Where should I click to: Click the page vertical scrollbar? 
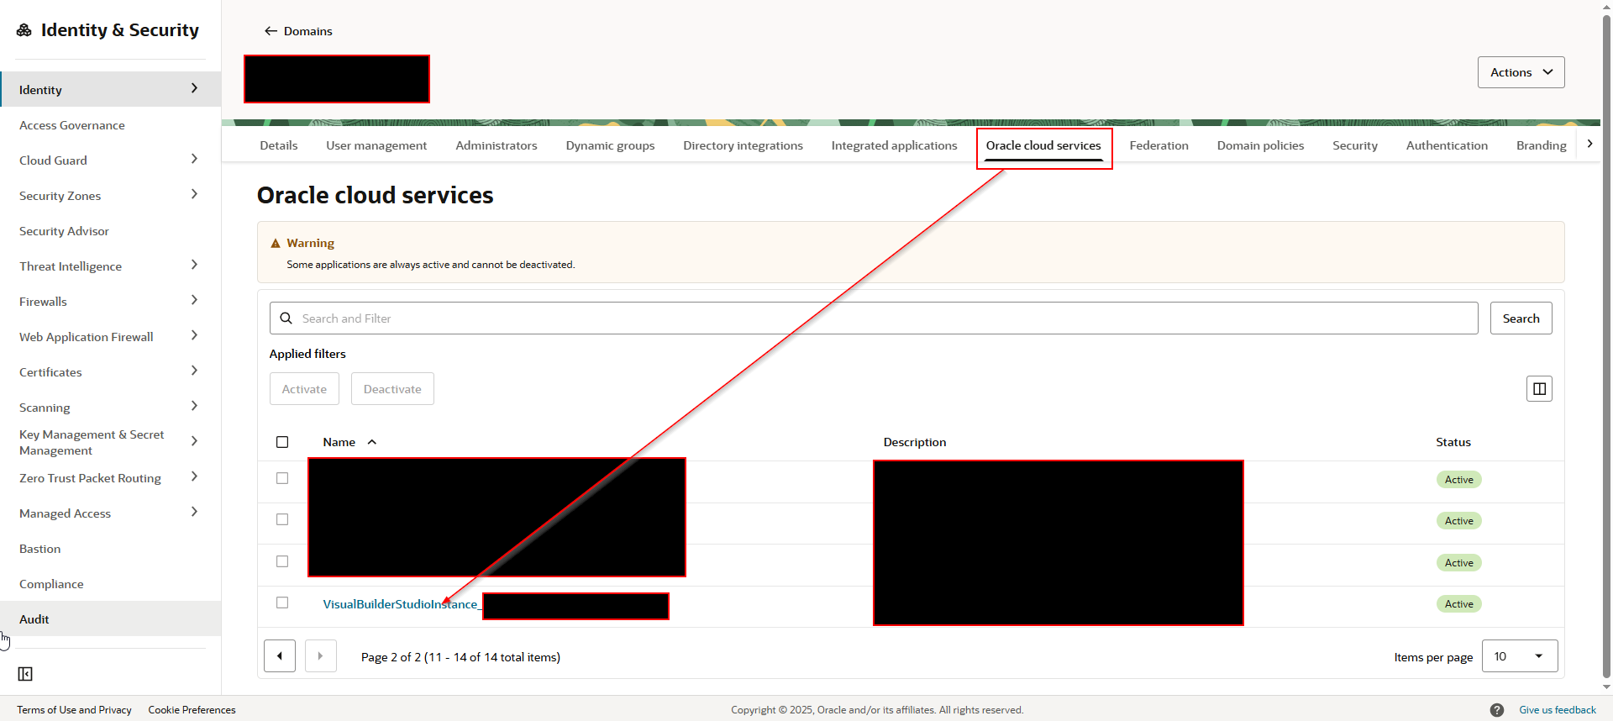click(x=1606, y=345)
